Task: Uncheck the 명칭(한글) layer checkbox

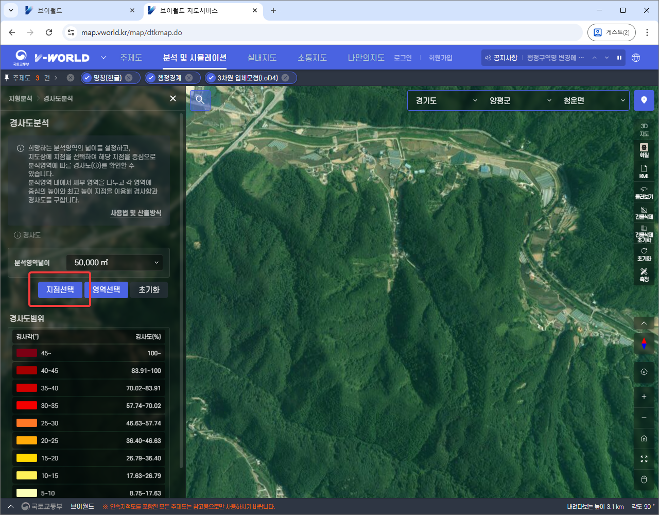Action: (x=87, y=78)
